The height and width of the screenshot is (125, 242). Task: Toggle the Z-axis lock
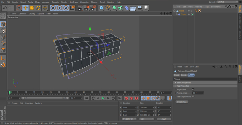66,8
